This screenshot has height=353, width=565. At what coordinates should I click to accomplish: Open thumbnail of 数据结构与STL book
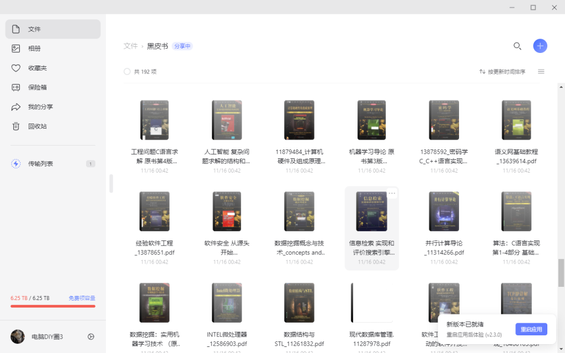click(299, 303)
